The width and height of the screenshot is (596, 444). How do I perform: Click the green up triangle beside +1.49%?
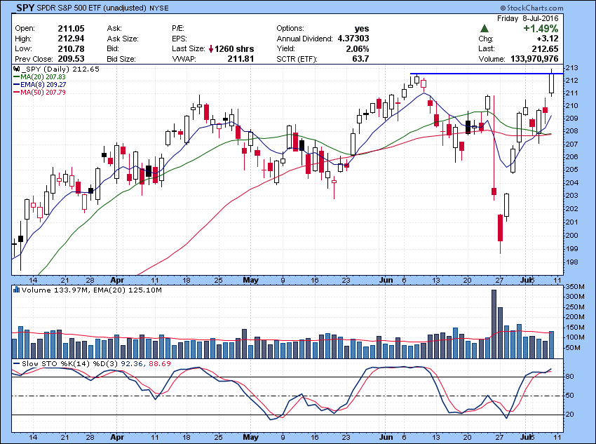point(485,29)
